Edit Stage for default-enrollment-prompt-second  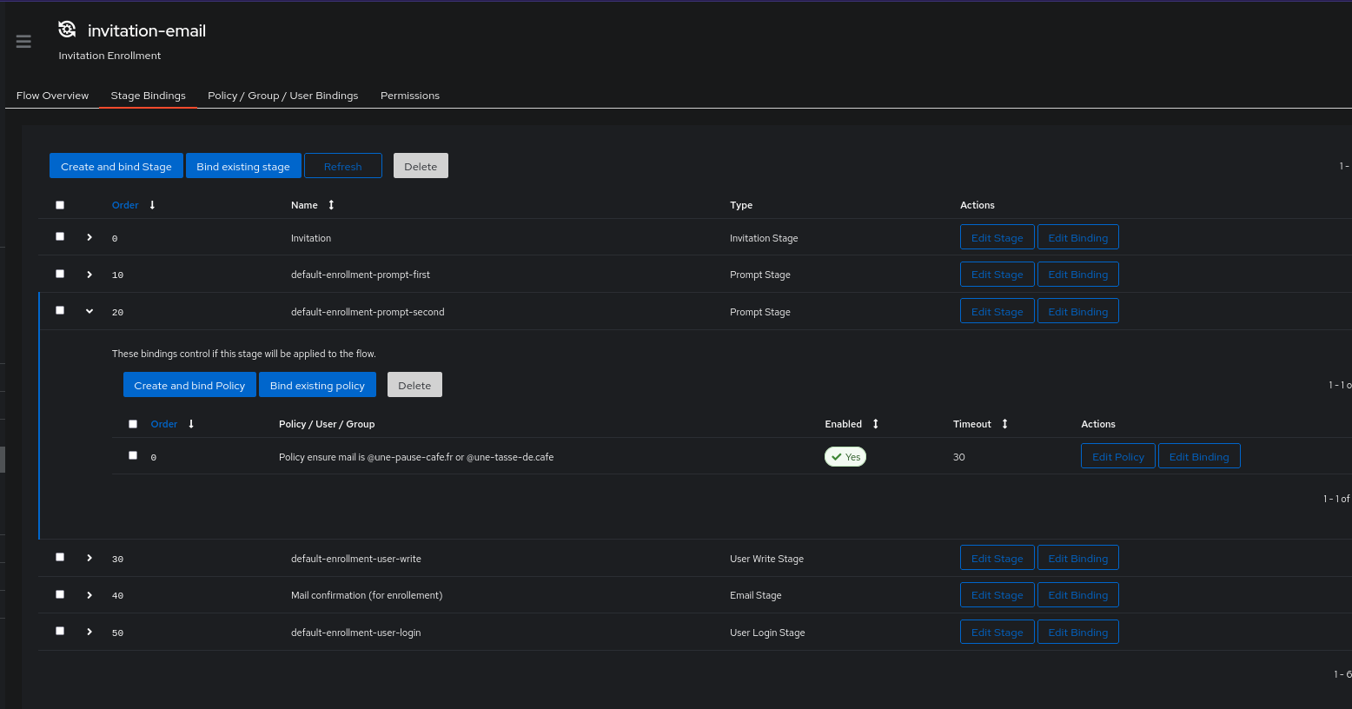tap(997, 311)
